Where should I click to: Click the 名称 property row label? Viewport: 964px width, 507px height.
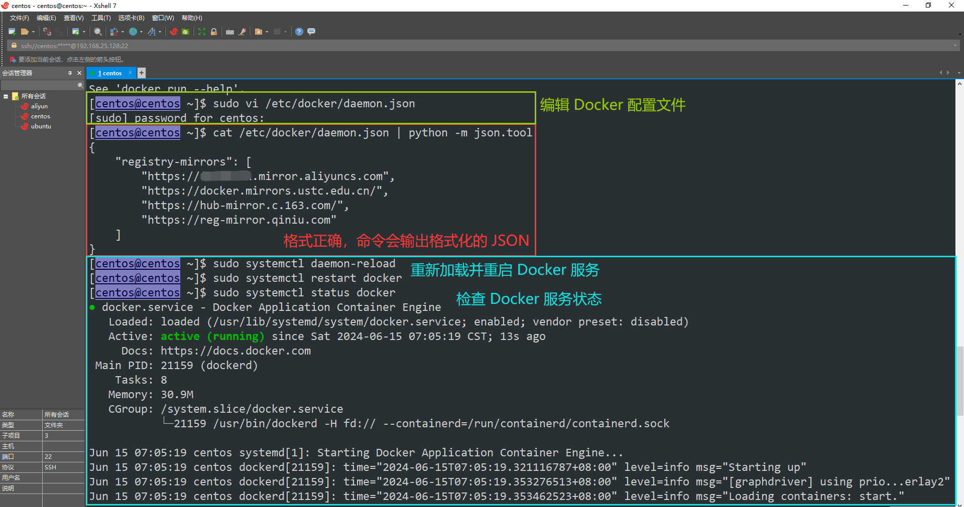(8, 415)
